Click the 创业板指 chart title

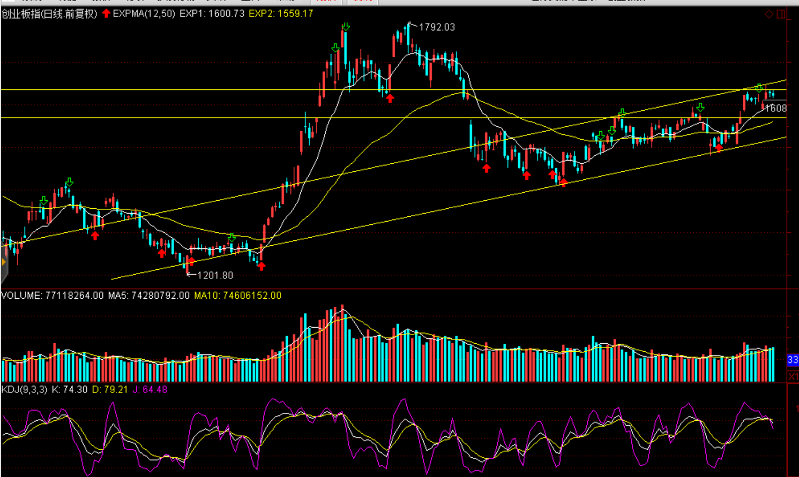tap(49, 13)
